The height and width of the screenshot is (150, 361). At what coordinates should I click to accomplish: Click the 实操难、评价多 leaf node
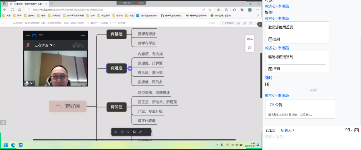150,82
